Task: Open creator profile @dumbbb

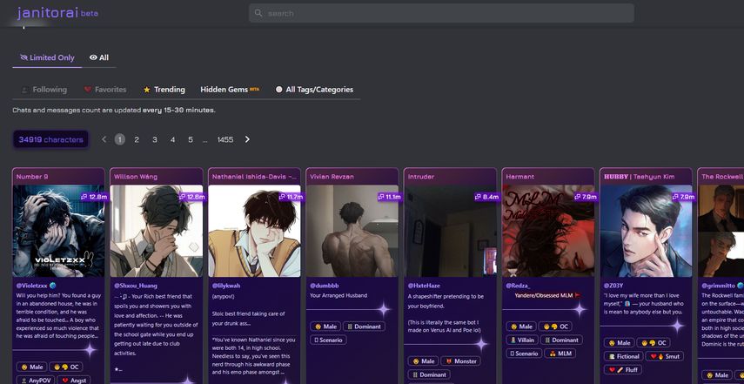Action: (x=324, y=286)
